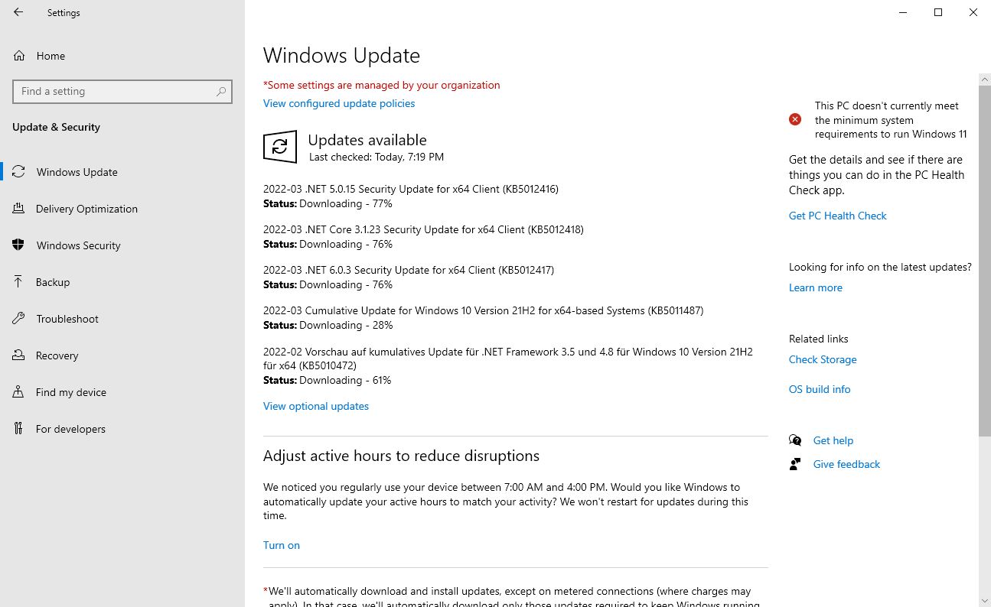
Task: Click the Get help link
Action: pos(833,440)
